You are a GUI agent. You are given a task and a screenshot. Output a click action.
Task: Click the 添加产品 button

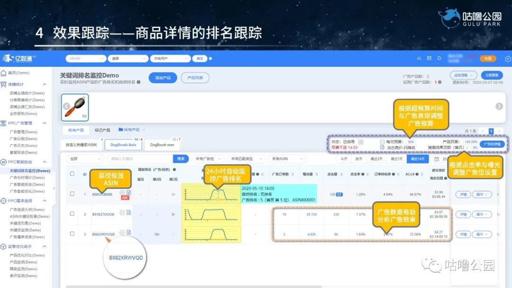(163, 77)
